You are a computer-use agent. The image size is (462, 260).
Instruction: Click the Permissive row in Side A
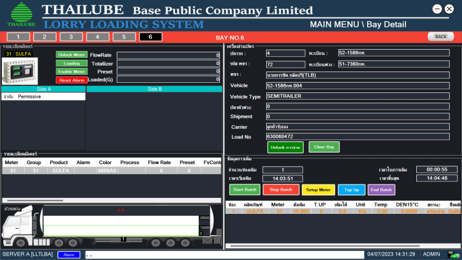43,96
